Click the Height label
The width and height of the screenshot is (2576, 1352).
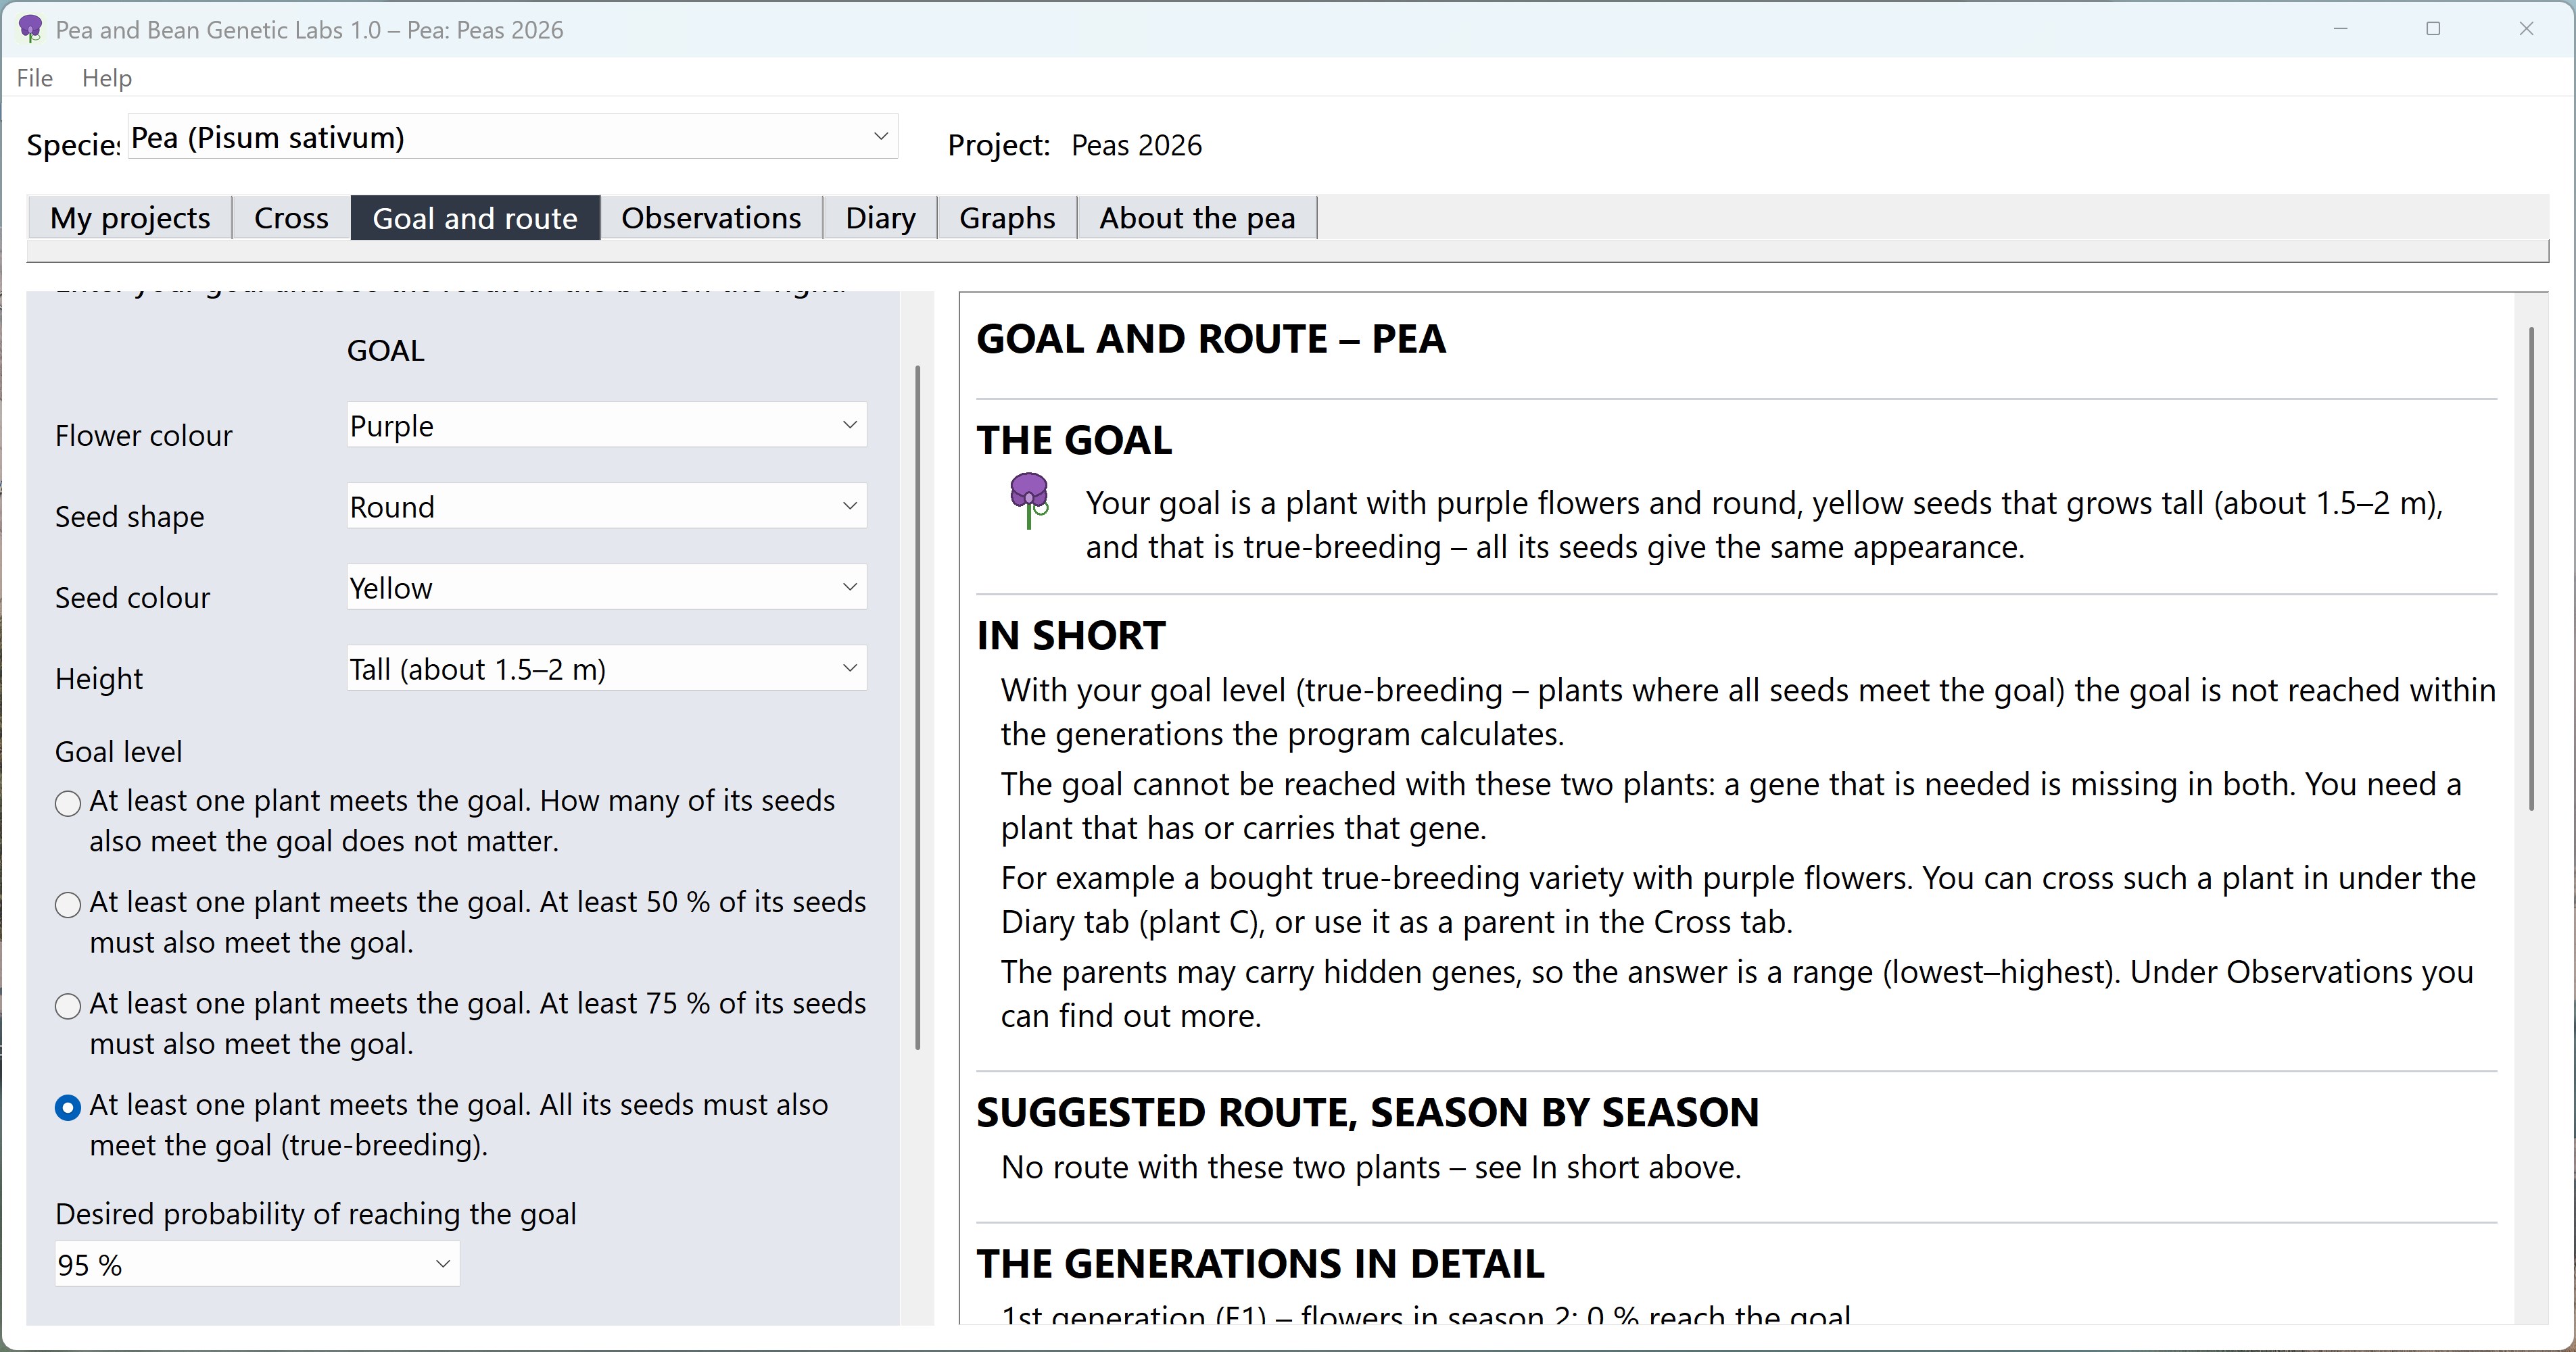tap(99, 678)
